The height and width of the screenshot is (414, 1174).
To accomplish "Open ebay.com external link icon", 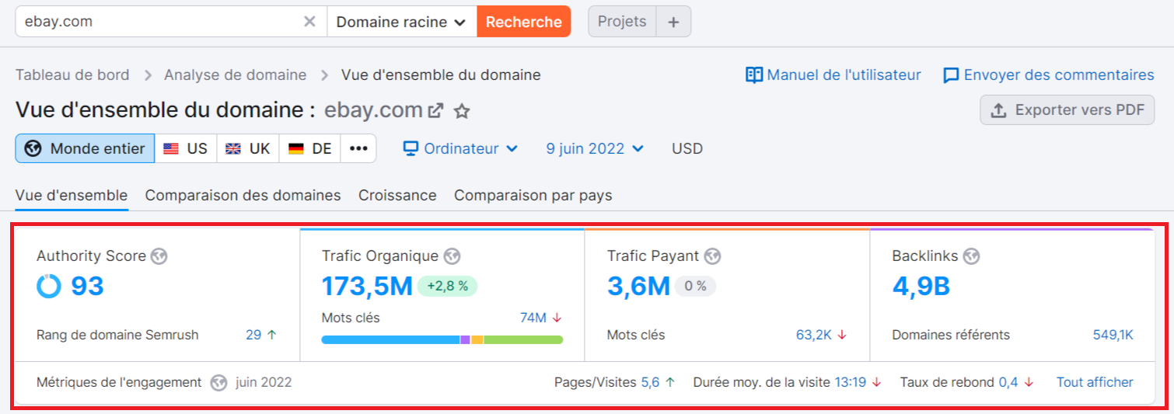I will (435, 111).
